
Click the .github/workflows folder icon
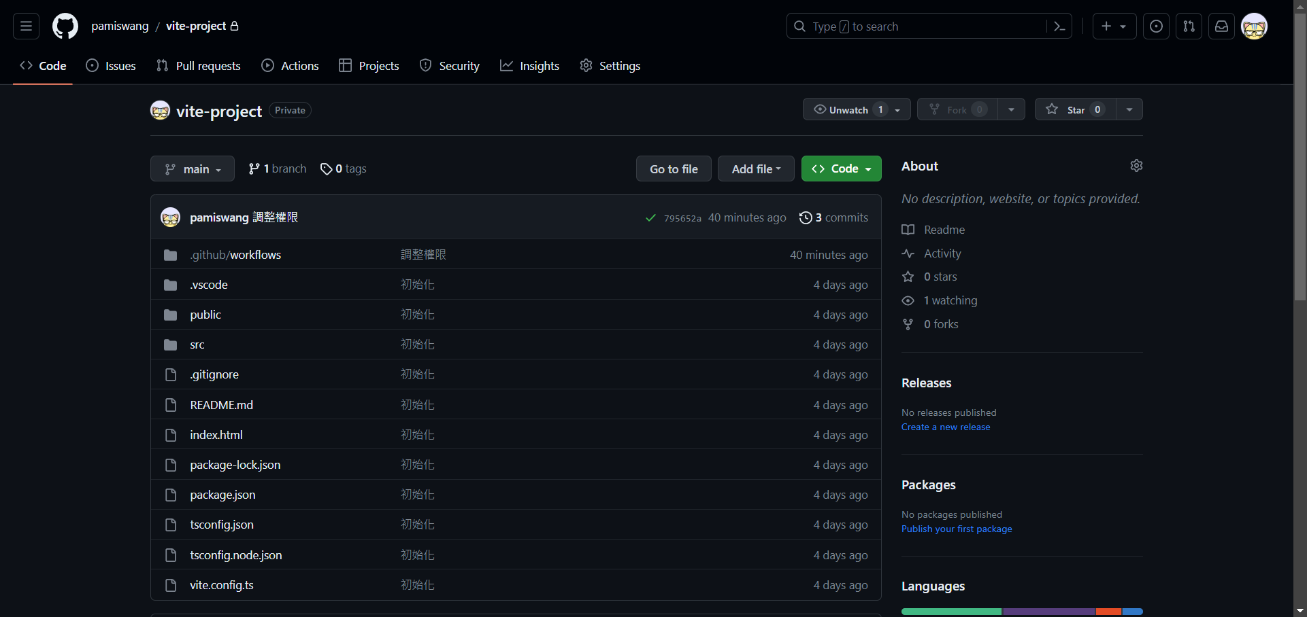(x=171, y=255)
